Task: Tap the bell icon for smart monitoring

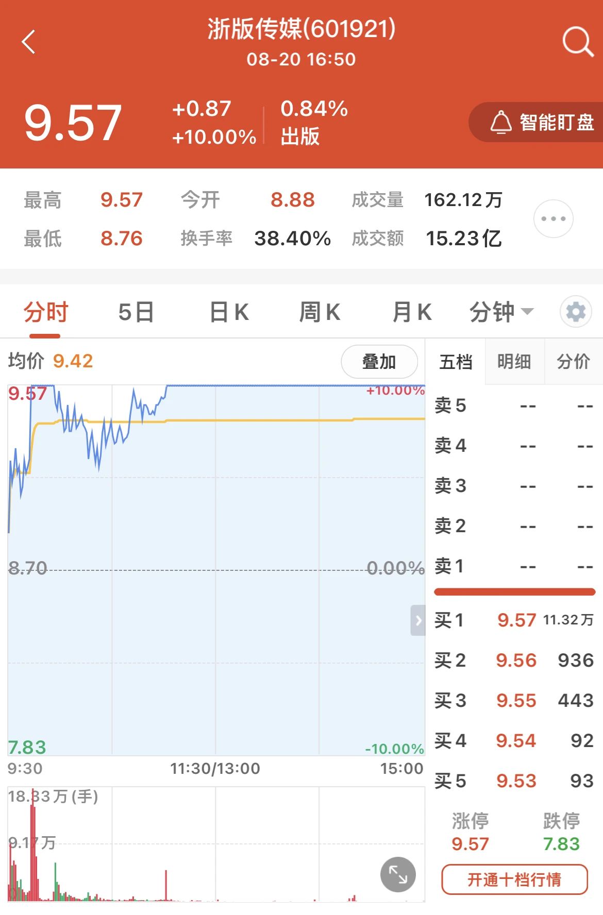Action: click(500, 123)
